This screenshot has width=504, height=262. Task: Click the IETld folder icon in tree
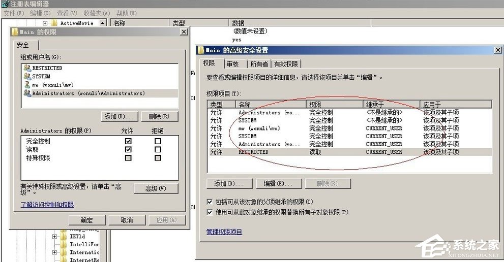[x=64, y=237]
